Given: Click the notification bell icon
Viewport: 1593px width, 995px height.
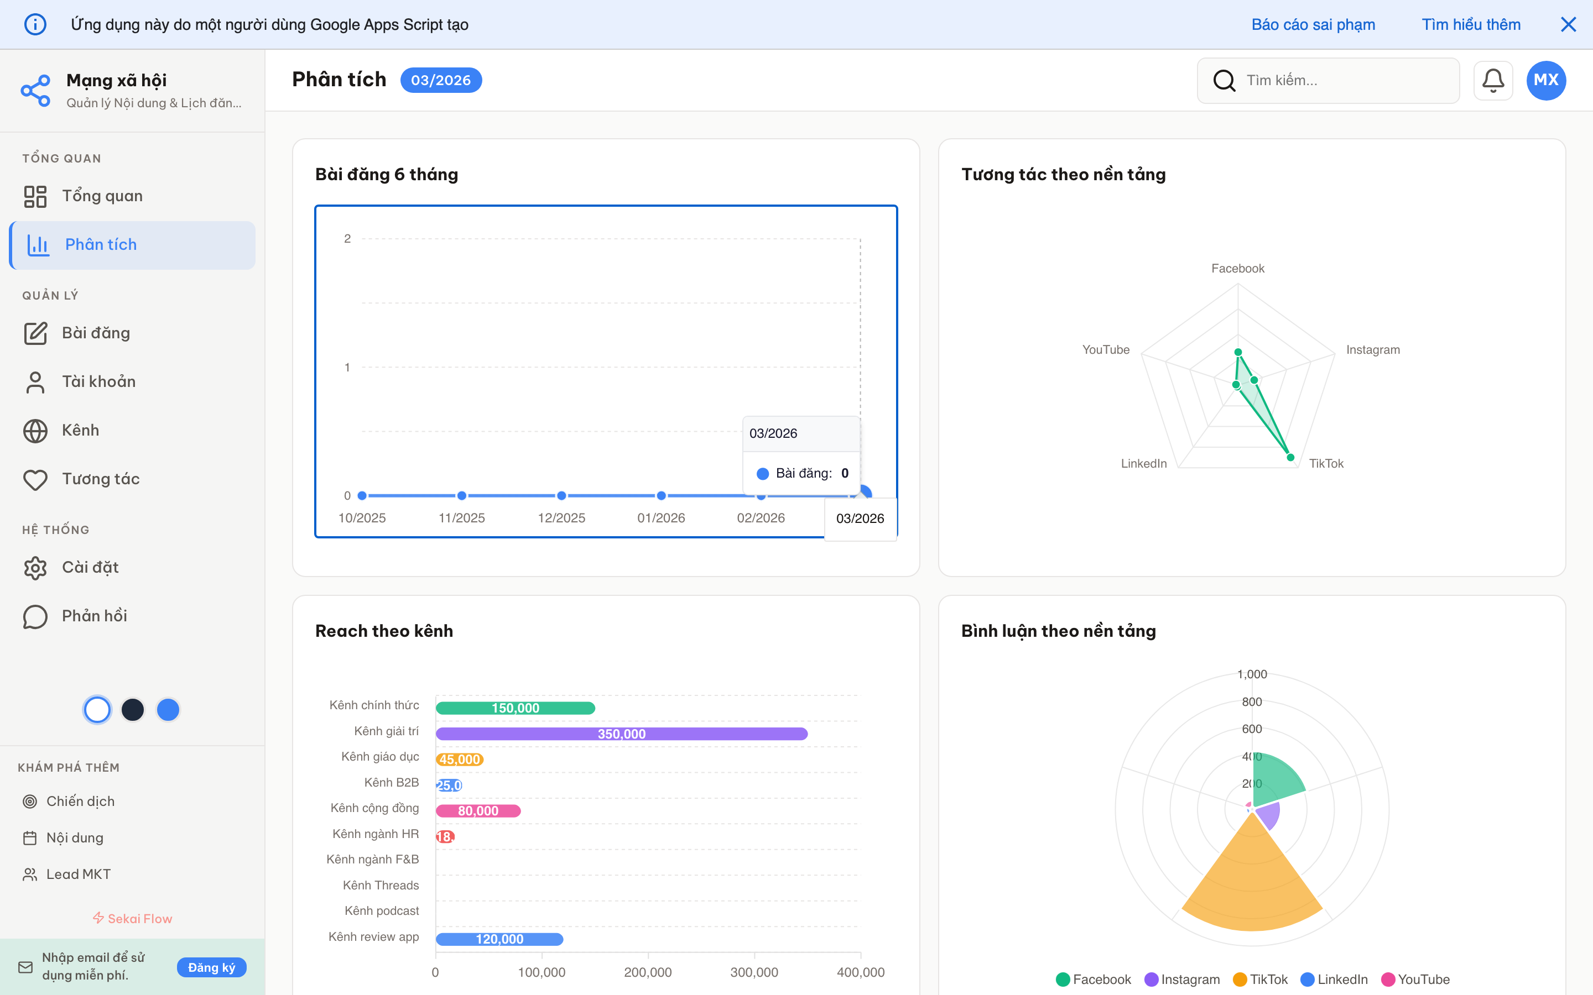Looking at the screenshot, I should [1492, 80].
